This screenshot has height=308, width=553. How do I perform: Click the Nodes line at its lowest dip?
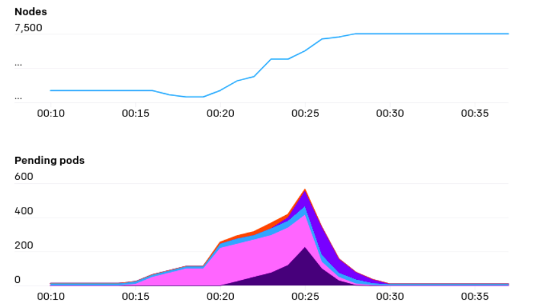tap(194, 97)
